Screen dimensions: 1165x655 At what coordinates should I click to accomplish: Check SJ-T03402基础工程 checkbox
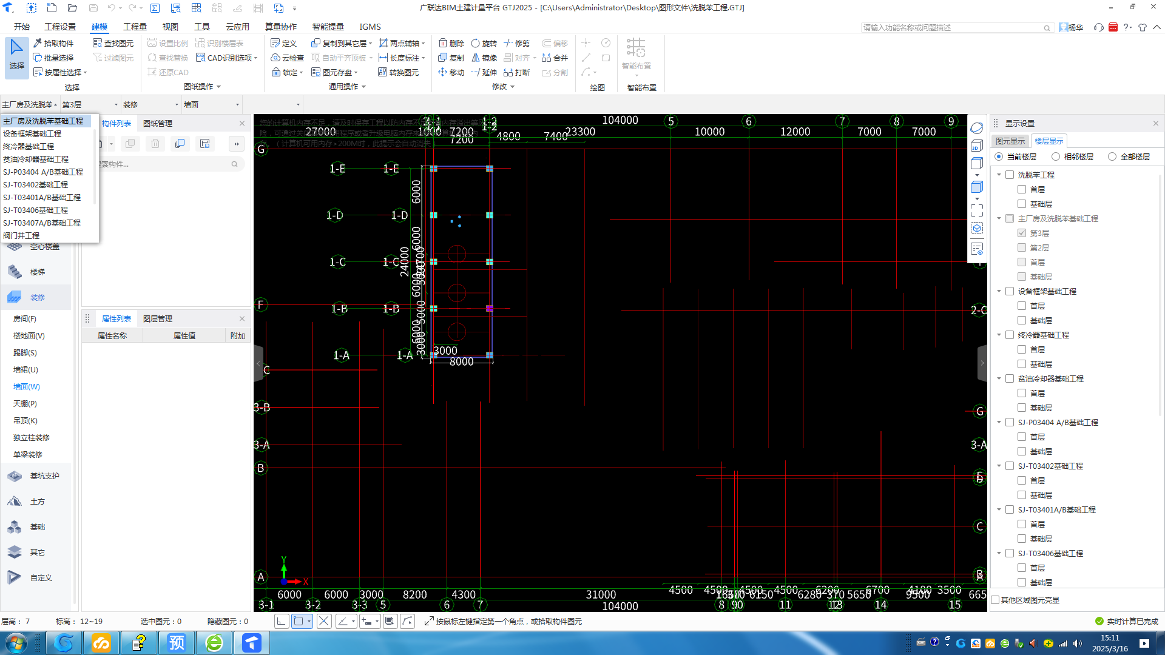click(1010, 466)
